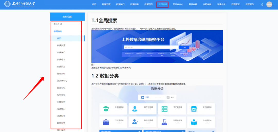Click the flask icon for 科研数据域
This screenshot has width=278, height=132.
pos(164,122)
